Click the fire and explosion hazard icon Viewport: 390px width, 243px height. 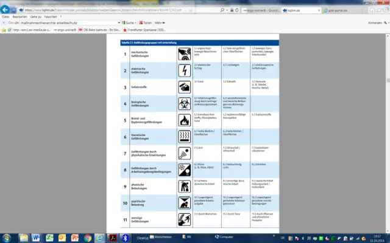click(x=183, y=119)
